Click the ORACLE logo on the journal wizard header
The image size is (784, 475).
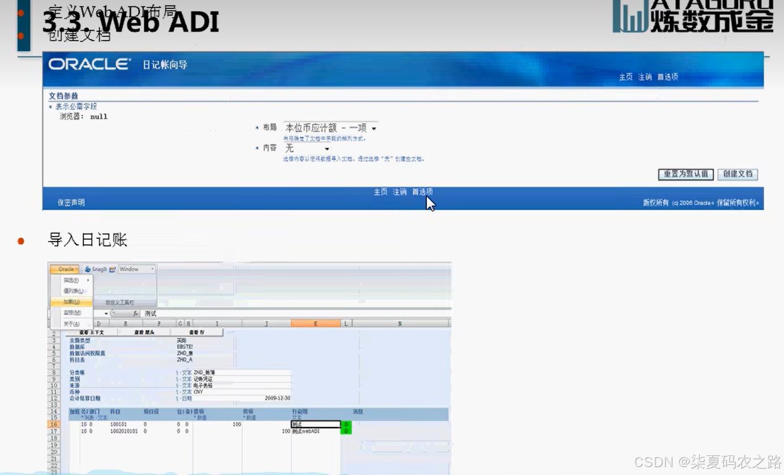(88, 64)
